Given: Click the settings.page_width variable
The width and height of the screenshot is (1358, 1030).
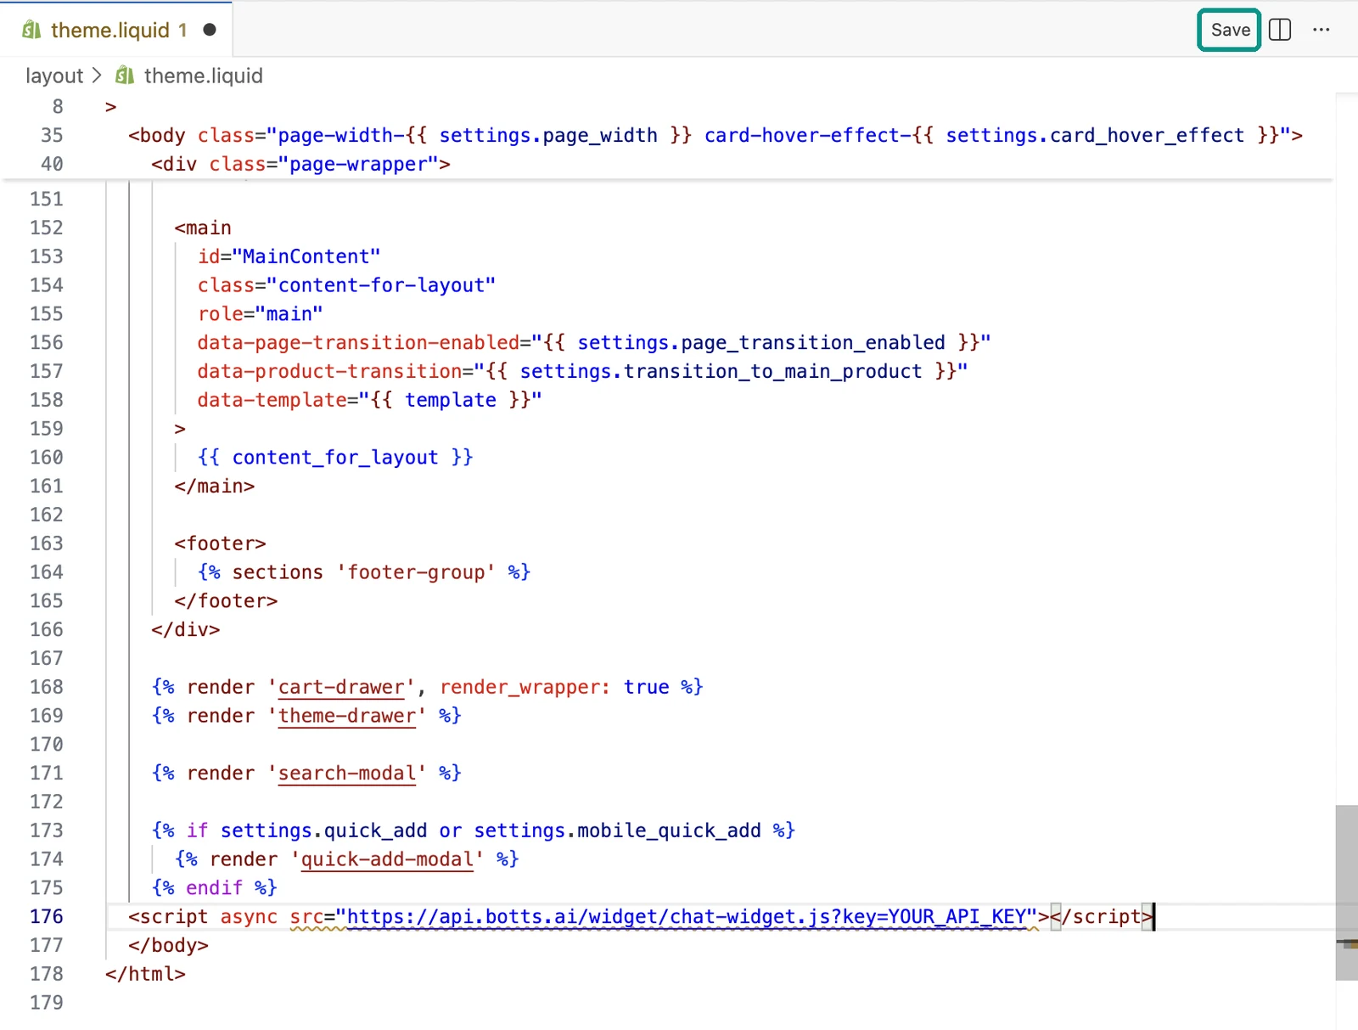Looking at the screenshot, I should (x=548, y=135).
